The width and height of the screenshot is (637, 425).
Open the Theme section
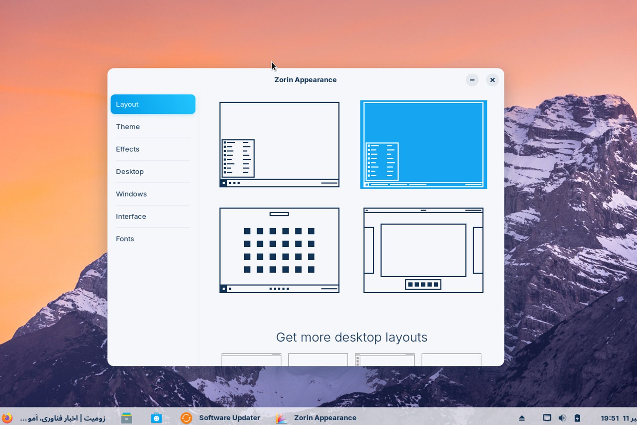153,127
